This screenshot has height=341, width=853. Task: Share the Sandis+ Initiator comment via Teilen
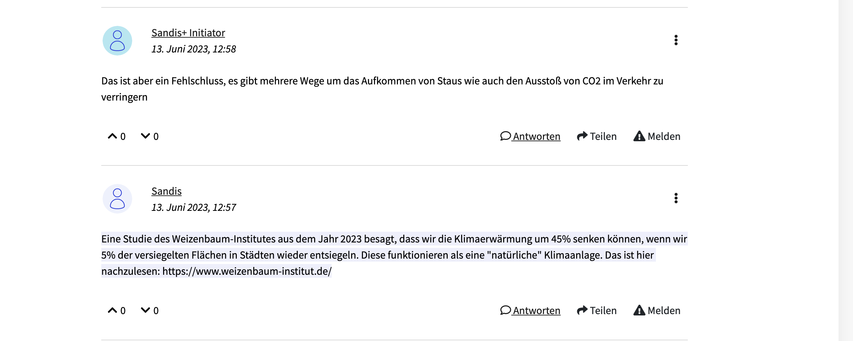click(x=597, y=136)
